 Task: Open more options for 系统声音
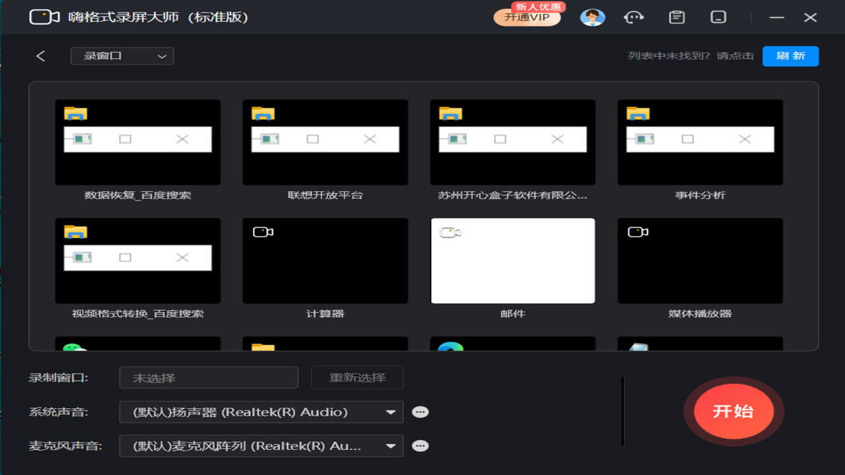click(x=420, y=412)
